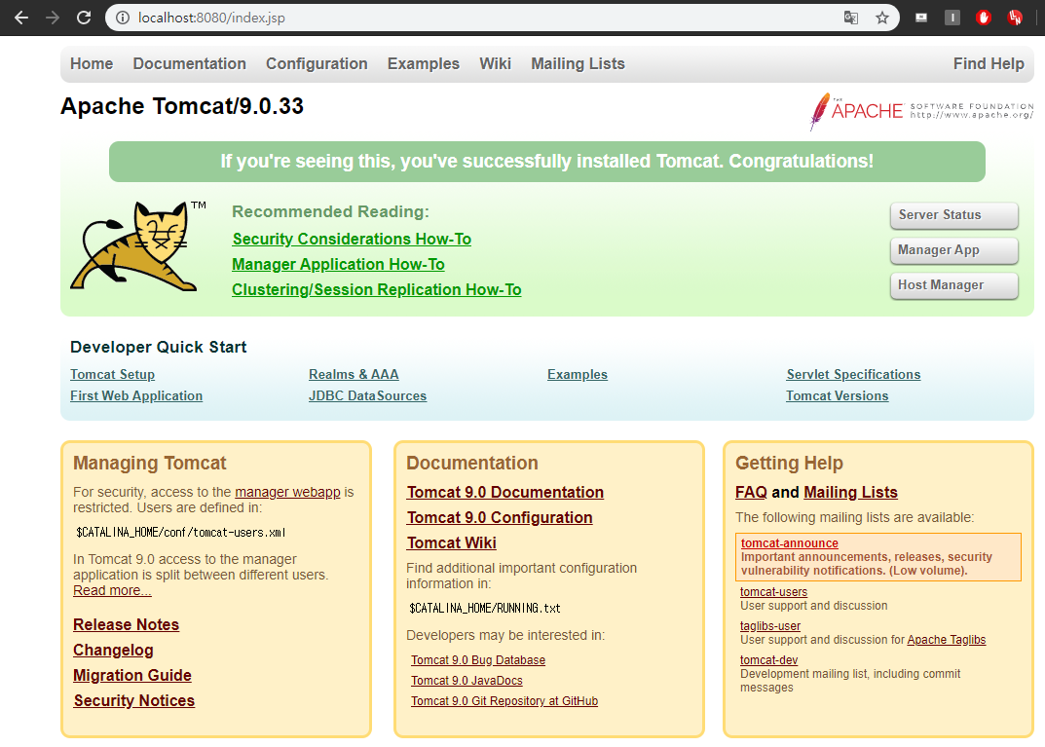Open the tomcat-dev mailing list link
1045x747 pixels.
coord(768,659)
